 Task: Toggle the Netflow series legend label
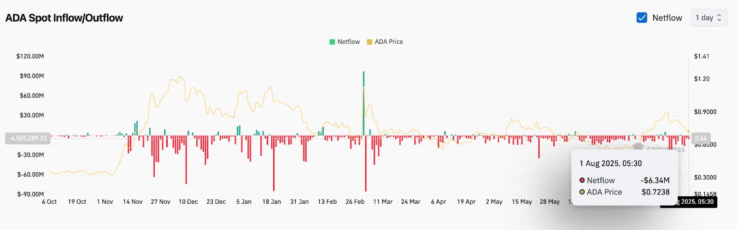click(x=348, y=42)
